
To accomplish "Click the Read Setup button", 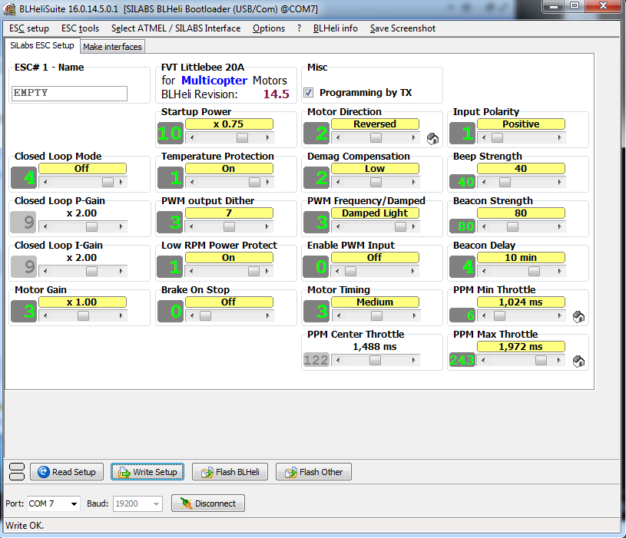I will point(67,472).
